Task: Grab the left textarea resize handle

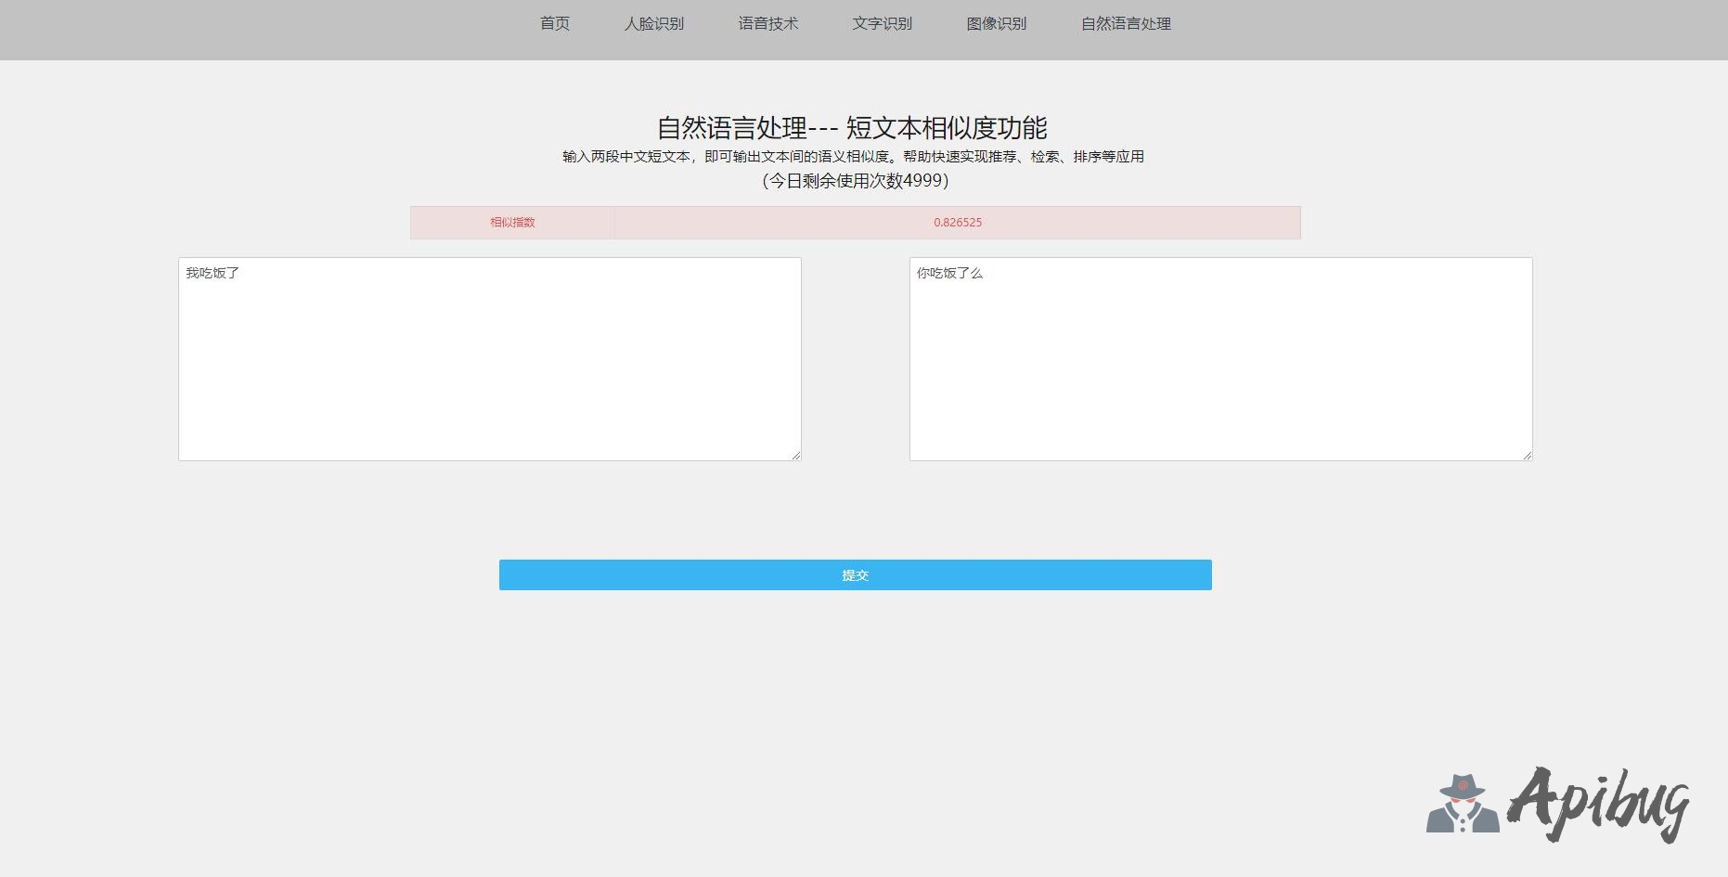Action: (796, 455)
